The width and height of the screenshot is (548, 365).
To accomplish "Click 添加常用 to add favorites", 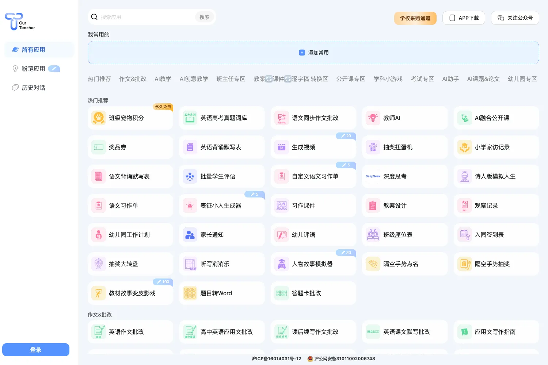I will pyautogui.click(x=313, y=53).
